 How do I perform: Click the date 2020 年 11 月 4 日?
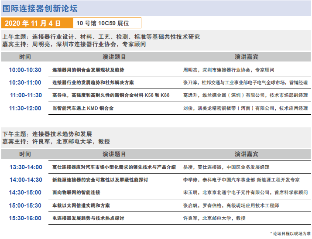tap(33, 23)
